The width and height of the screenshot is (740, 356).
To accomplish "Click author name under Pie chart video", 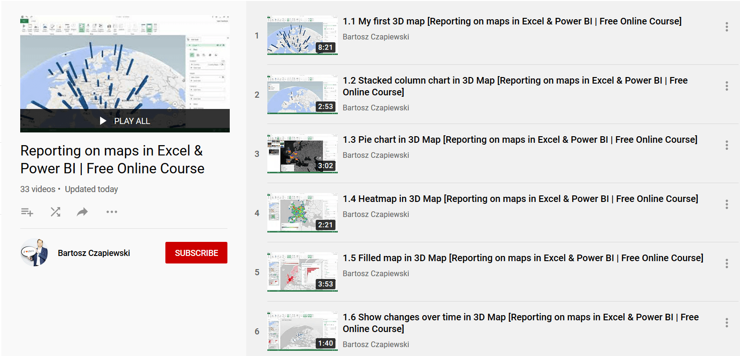I will click(x=376, y=155).
